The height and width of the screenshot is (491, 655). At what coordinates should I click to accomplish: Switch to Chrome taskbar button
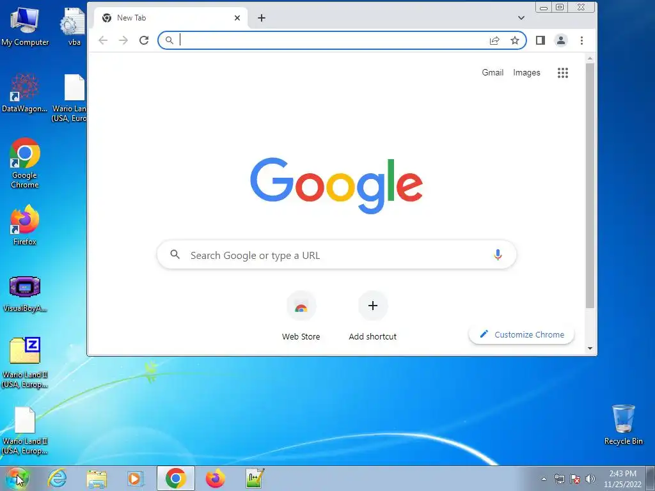tap(176, 478)
